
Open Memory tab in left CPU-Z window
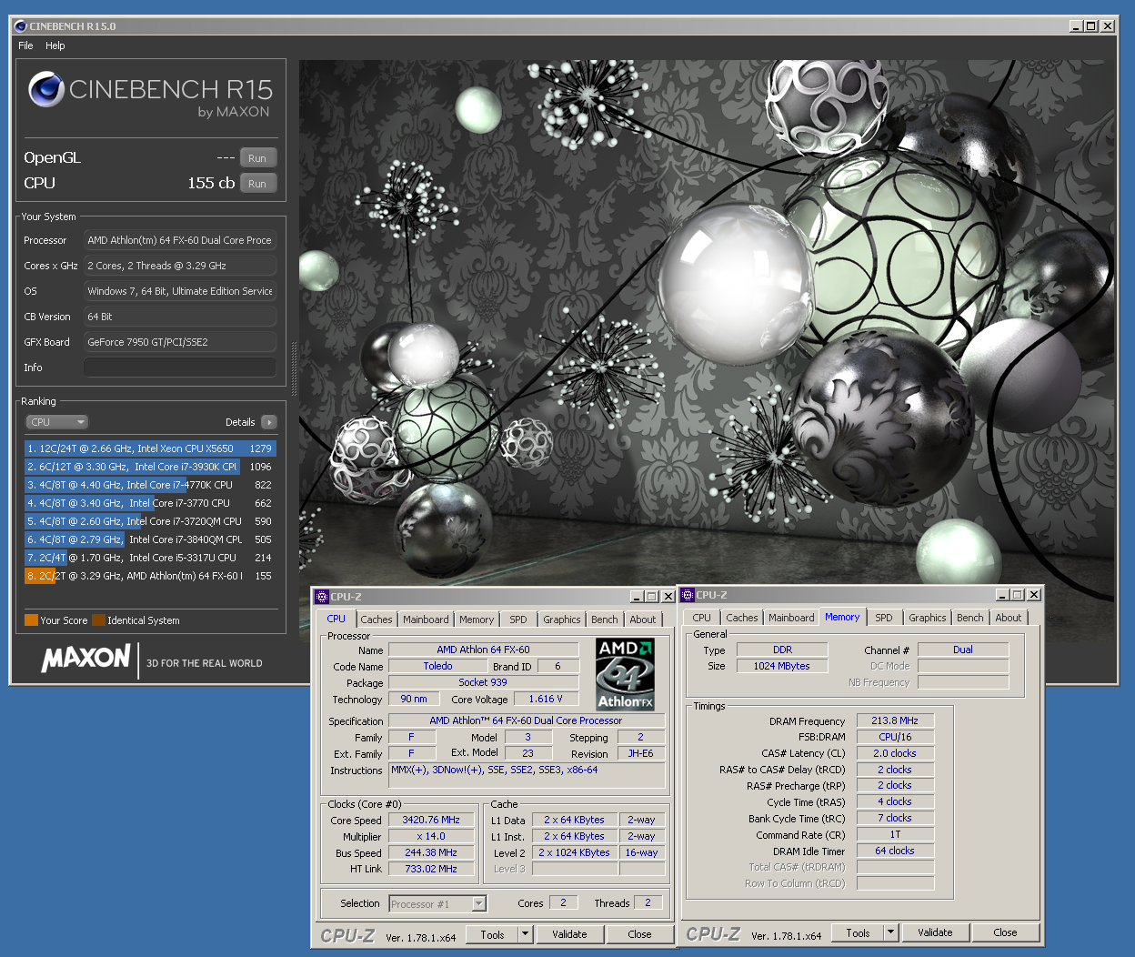tap(477, 620)
